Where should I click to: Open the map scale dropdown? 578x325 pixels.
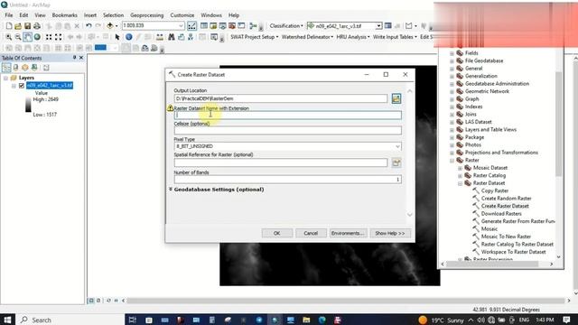pos(181,26)
